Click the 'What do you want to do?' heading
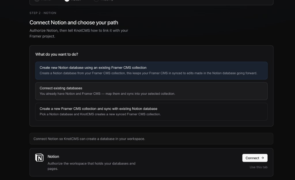295x180 pixels. tap(57, 55)
